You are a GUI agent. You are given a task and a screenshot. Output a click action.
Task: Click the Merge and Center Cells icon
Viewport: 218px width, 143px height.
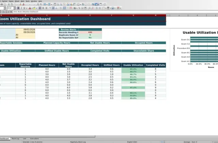click(64, 8)
